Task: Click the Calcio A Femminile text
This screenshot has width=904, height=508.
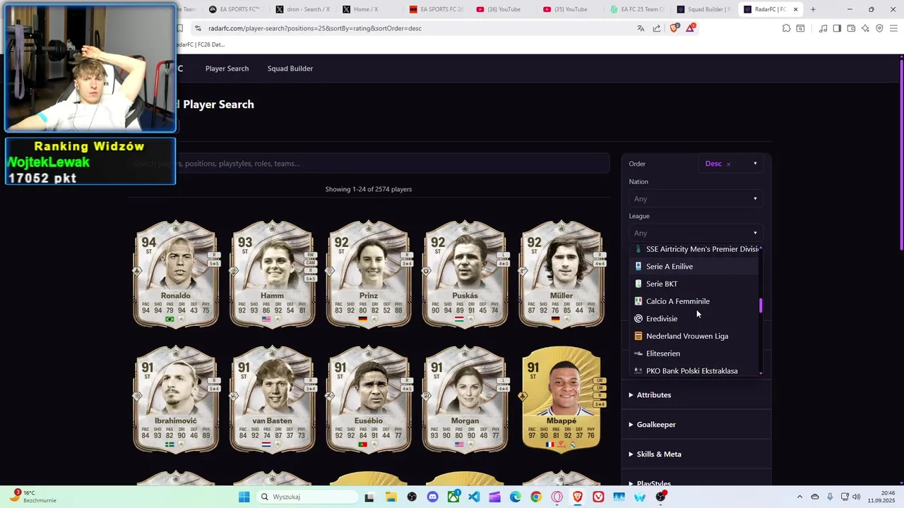Action: click(x=678, y=301)
